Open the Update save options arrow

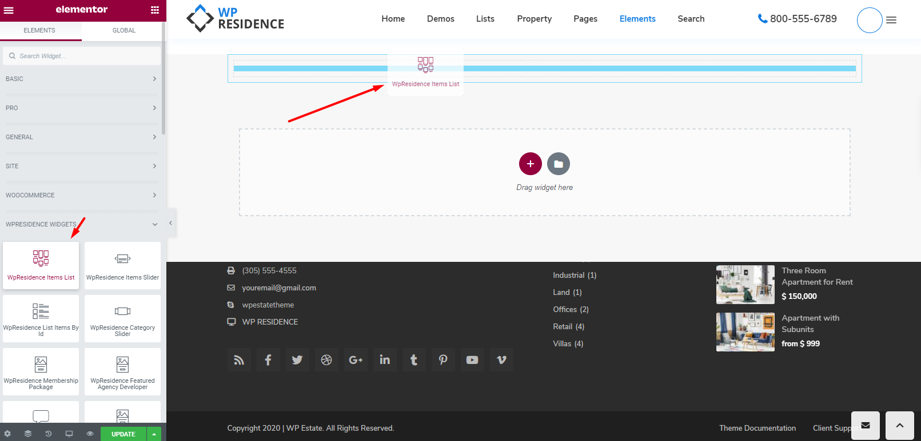154,434
